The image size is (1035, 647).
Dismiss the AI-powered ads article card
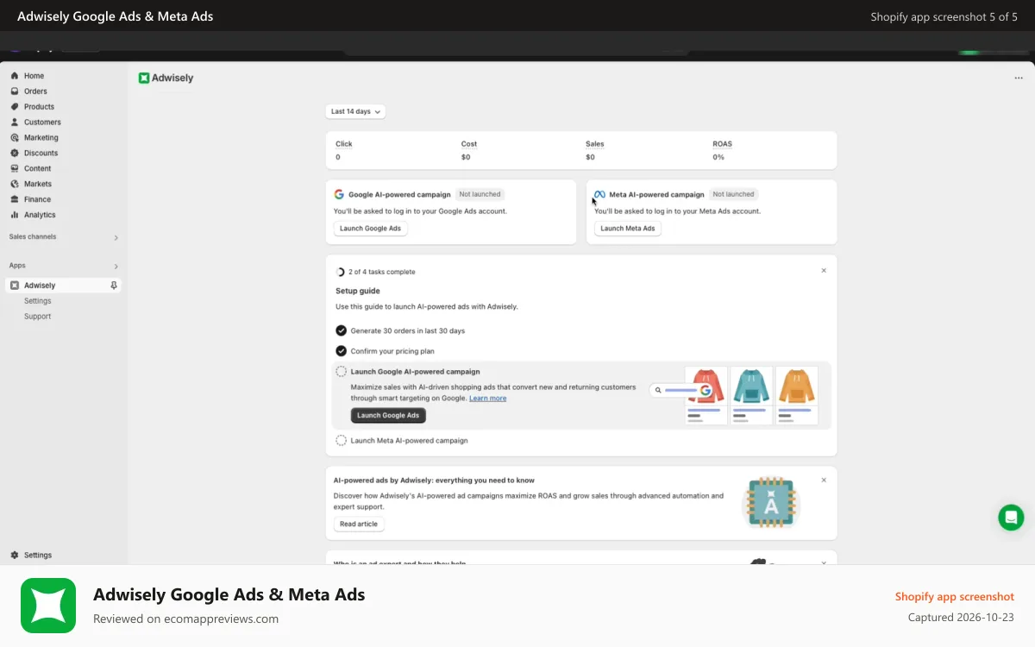[x=824, y=481]
